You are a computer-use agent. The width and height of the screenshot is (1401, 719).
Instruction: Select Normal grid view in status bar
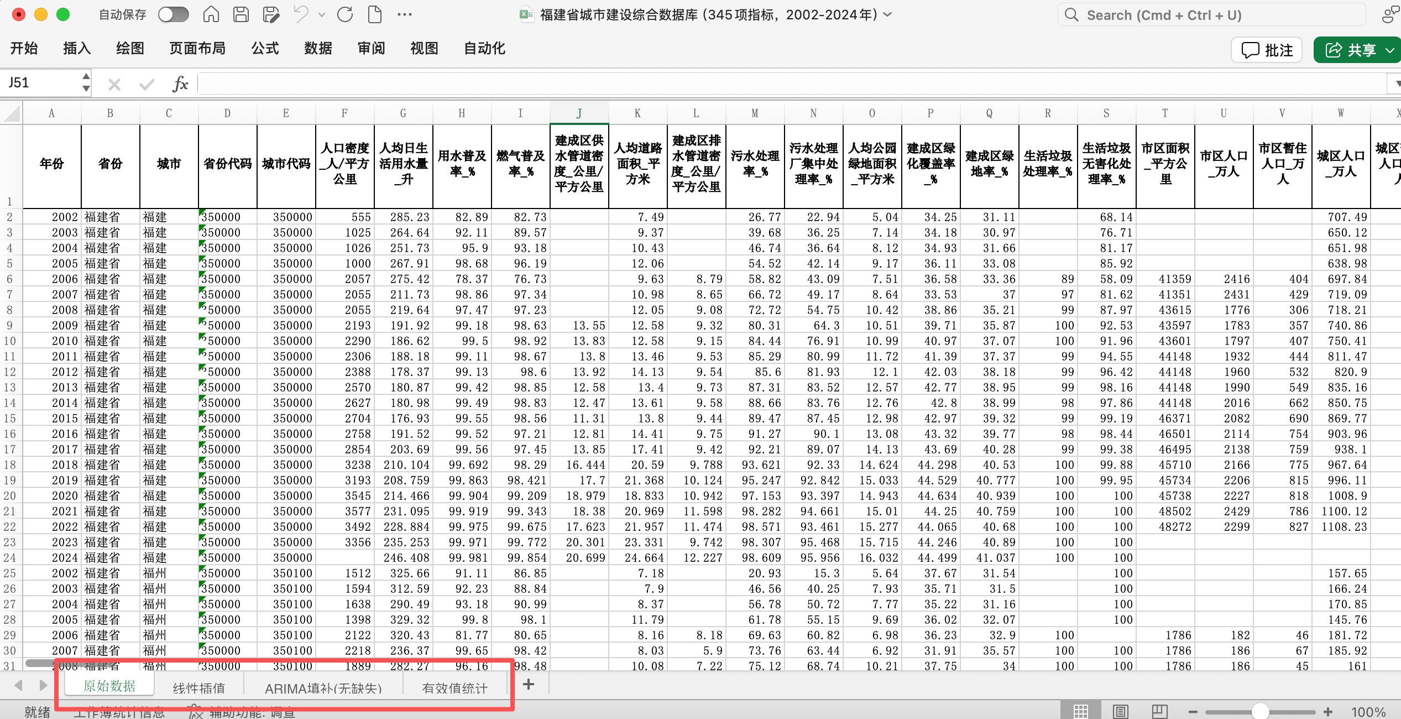point(1081,711)
